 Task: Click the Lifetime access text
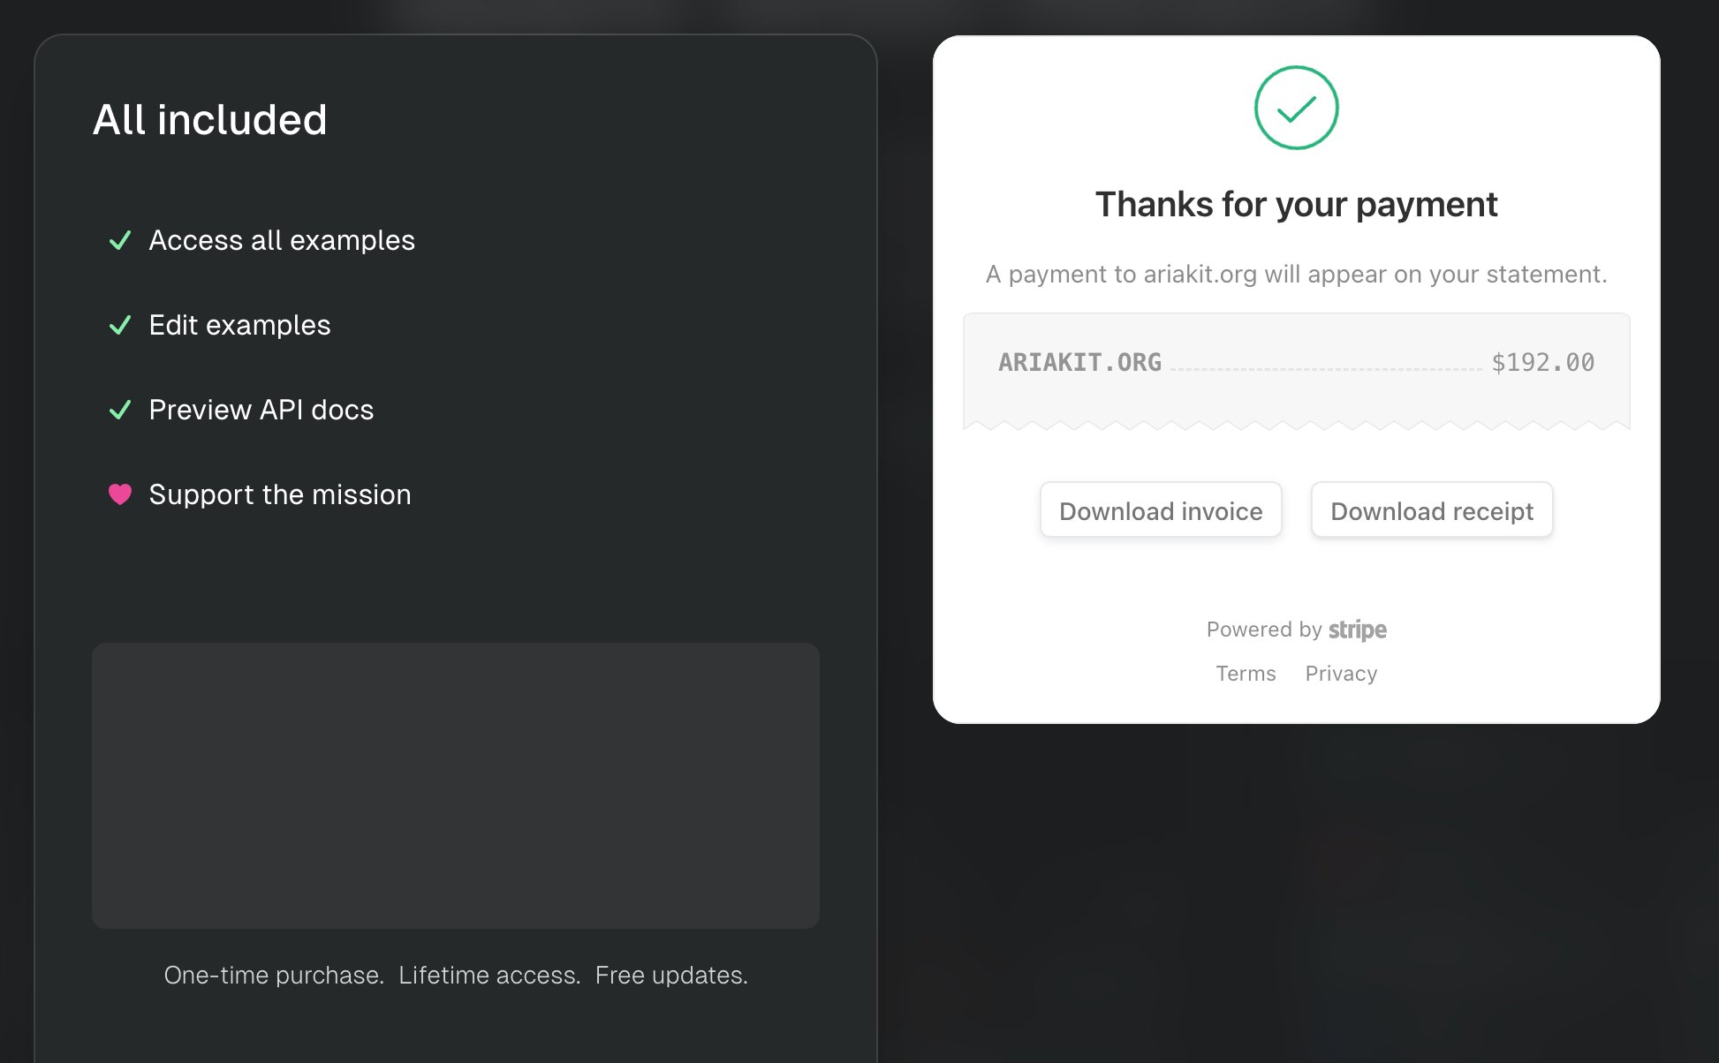(x=489, y=975)
